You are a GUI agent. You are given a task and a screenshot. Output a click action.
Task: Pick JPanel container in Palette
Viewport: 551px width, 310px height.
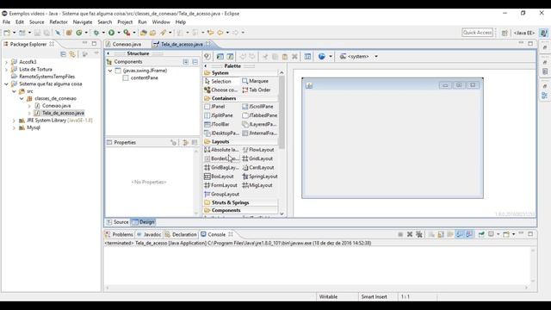point(214,107)
